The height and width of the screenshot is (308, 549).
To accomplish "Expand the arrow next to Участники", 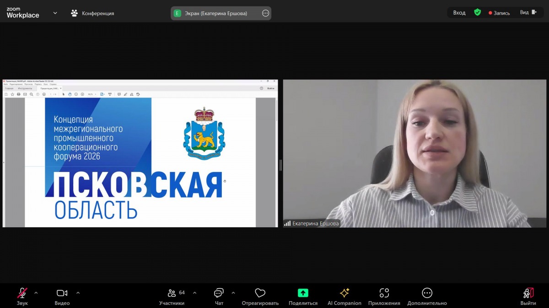I will click(194, 292).
